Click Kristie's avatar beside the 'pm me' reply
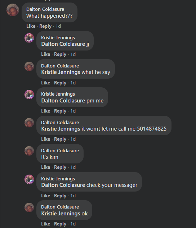This screenshot has width=196, height=228. pyautogui.click(x=29, y=95)
